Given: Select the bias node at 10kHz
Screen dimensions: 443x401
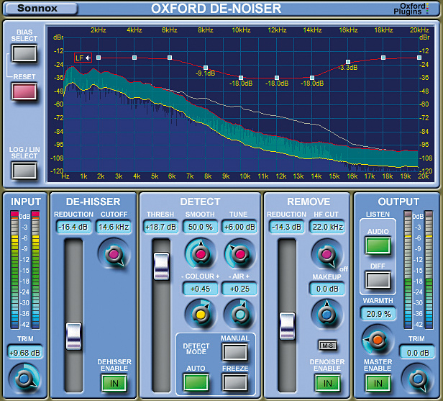Looking at the screenshot, I should [x=241, y=78].
